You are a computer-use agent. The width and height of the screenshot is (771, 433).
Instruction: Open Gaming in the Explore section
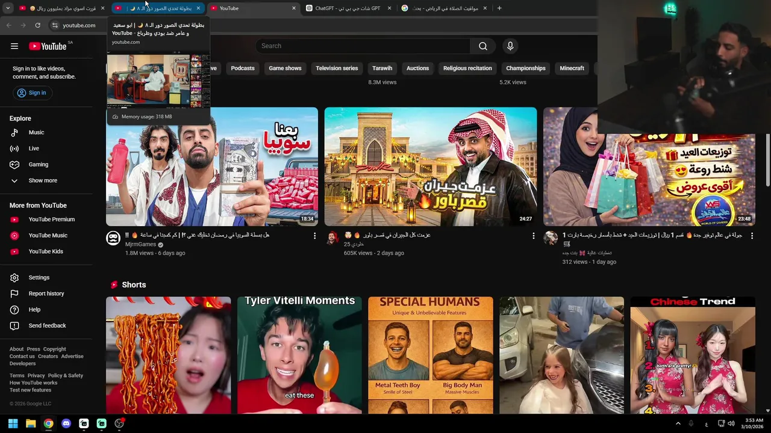tap(39, 164)
